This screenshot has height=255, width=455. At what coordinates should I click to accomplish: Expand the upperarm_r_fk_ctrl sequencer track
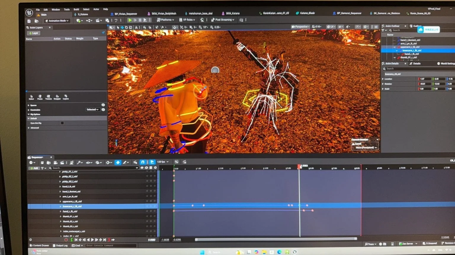pos(60,201)
